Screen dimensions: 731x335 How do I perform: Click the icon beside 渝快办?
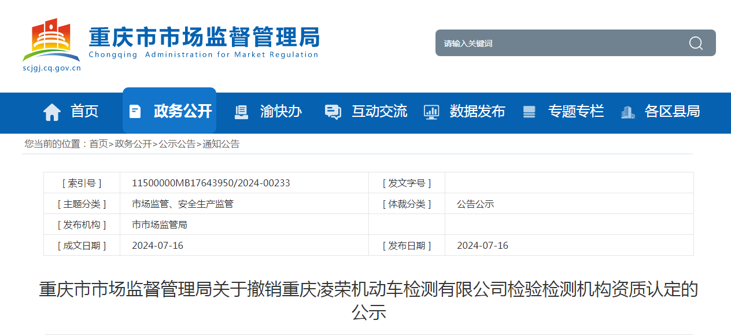tap(241, 112)
